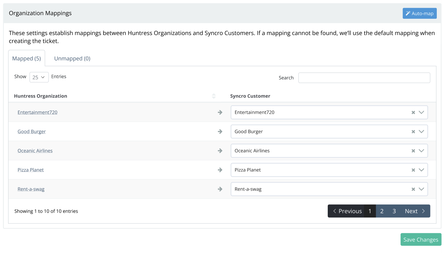The image size is (446, 253).
Task: Clear the Entertainment720 customer mapping
Action: coord(413,112)
